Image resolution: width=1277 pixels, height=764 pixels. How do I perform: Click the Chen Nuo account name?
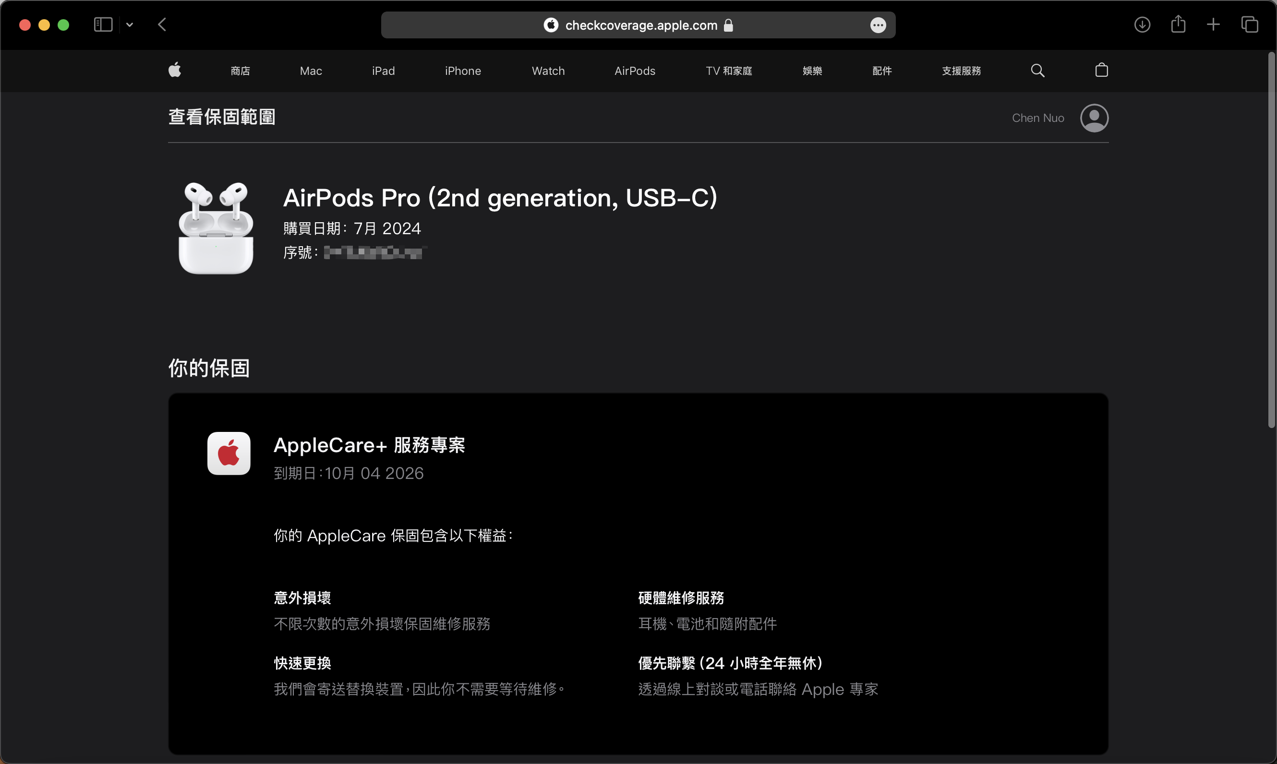[1038, 118]
